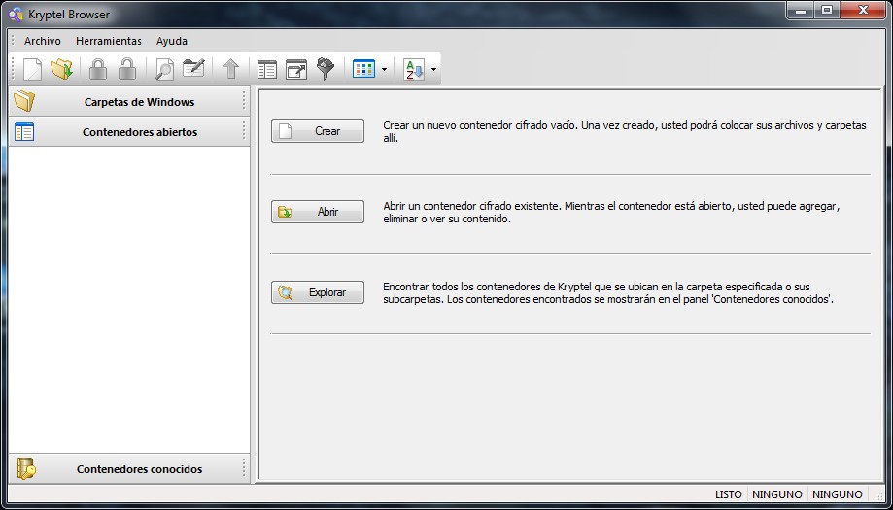Open the sort order dropdown arrow
Screen dimensions: 893x510
(x=434, y=69)
